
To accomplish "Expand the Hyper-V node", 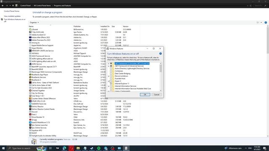I will point(108,81).
